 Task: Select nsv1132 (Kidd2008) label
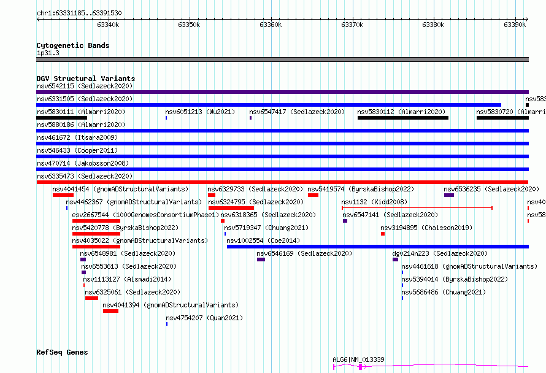(x=374, y=202)
